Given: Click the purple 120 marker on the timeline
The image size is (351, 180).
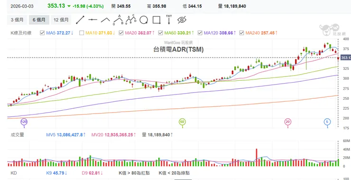Looking at the screenshot, I should [24, 122].
